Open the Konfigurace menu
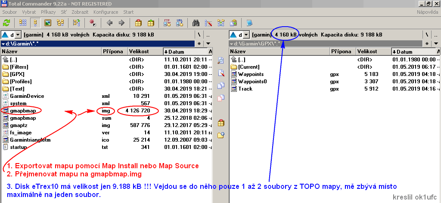Image resolution: width=441 pixels, height=203 pixels. (106, 12)
